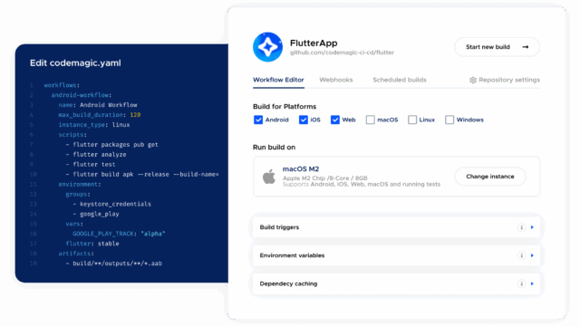Click the 'keystore_credentials' line
Screen dimensions: 580x326
(112, 204)
